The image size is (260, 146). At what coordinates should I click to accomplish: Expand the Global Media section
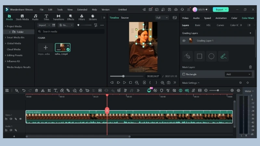tap(5, 43)
